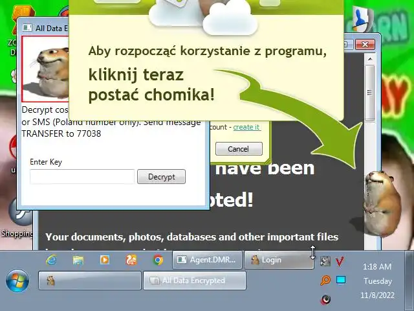This screenshot has height=311, width=414.
Task: Open the clock showing 1:18 AM
Action: (x=377, y=281)
